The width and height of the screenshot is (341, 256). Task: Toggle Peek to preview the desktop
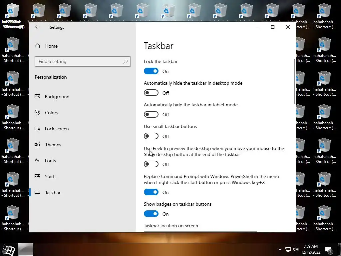151,164
